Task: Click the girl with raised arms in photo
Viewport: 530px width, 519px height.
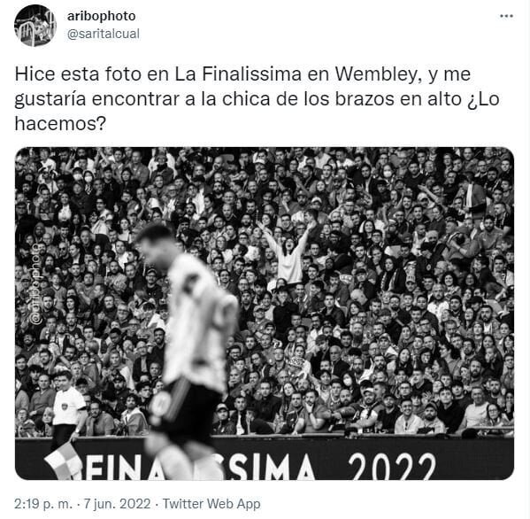Action: tap(288, 252)
